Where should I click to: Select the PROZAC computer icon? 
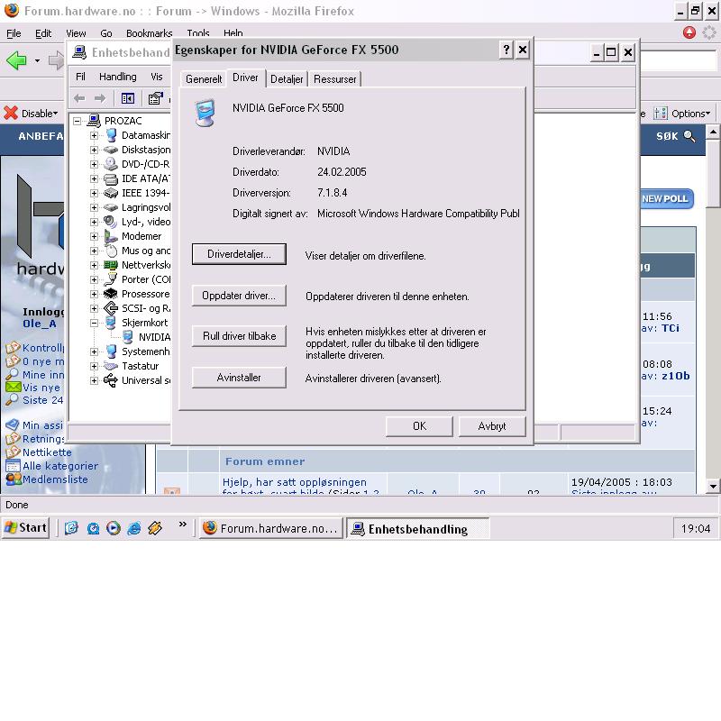(x=94, y=121)
